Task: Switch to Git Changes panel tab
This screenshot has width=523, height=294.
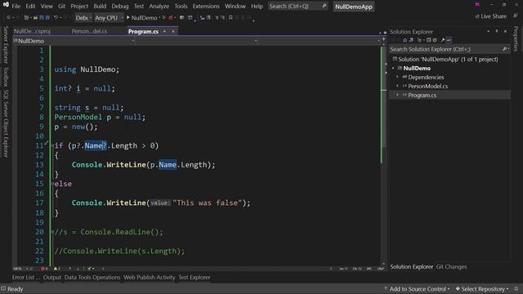Action: tap(451, 267)
